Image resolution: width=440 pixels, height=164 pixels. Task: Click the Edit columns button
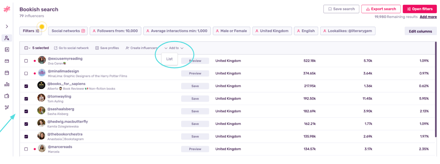(420, 31)
